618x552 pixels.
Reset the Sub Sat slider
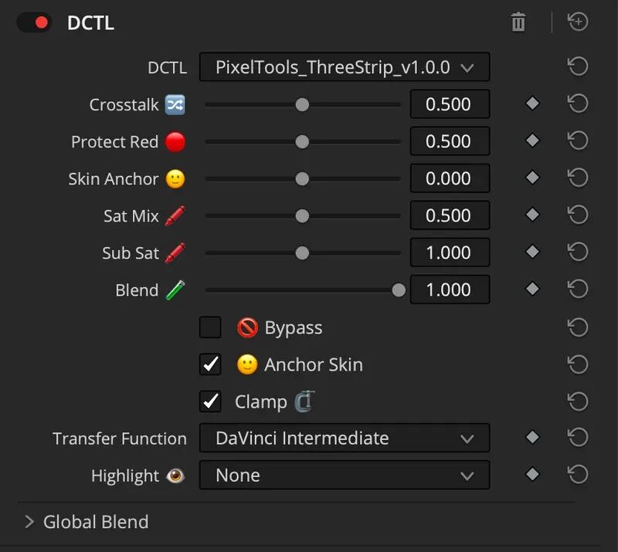click(x=578, y=252)
